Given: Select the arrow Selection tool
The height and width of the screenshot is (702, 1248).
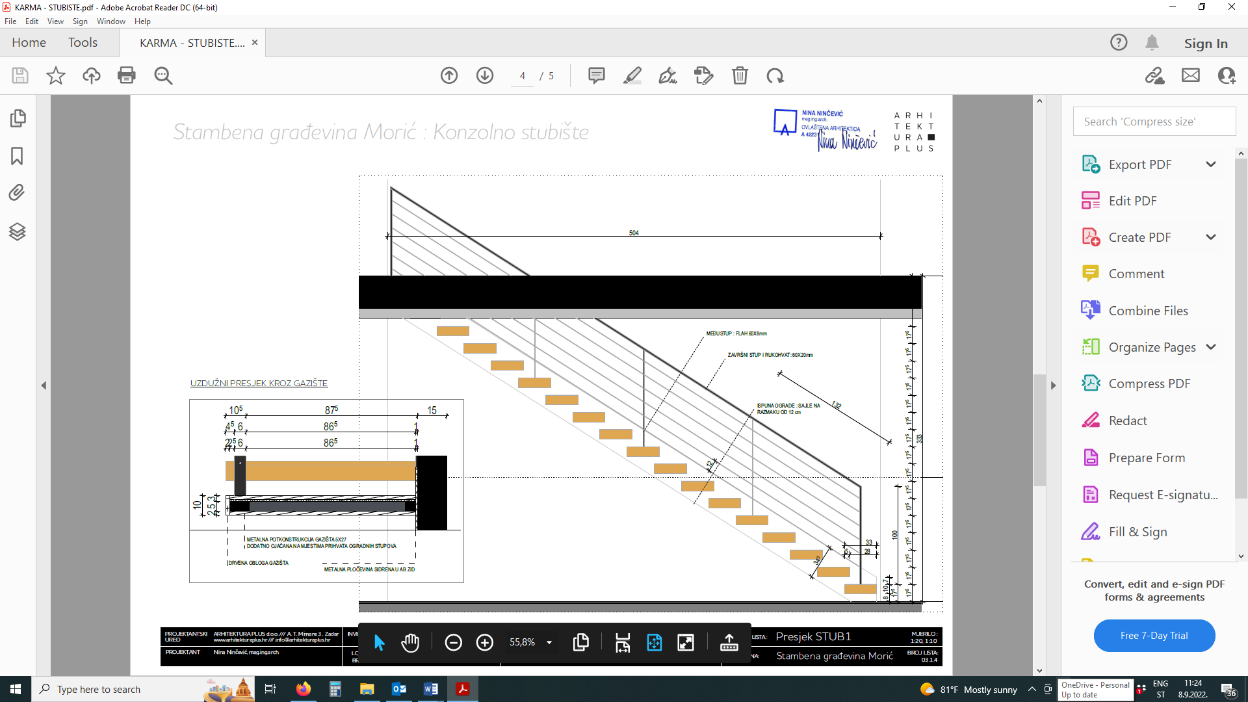Looking at the screenshot, I should [x=380, y=643].
